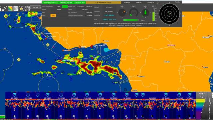
Task: Click the cyan Distancia 2142.98 Nm value
Action: pyautogui.click(x=109, y=15)
